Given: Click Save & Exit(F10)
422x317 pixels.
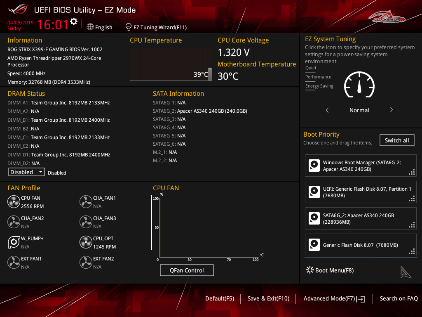Looking at the screenshot, I should coord(268,299).
